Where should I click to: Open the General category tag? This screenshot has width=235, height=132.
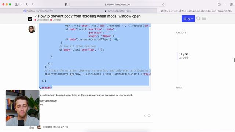click(x=55, y=20)
